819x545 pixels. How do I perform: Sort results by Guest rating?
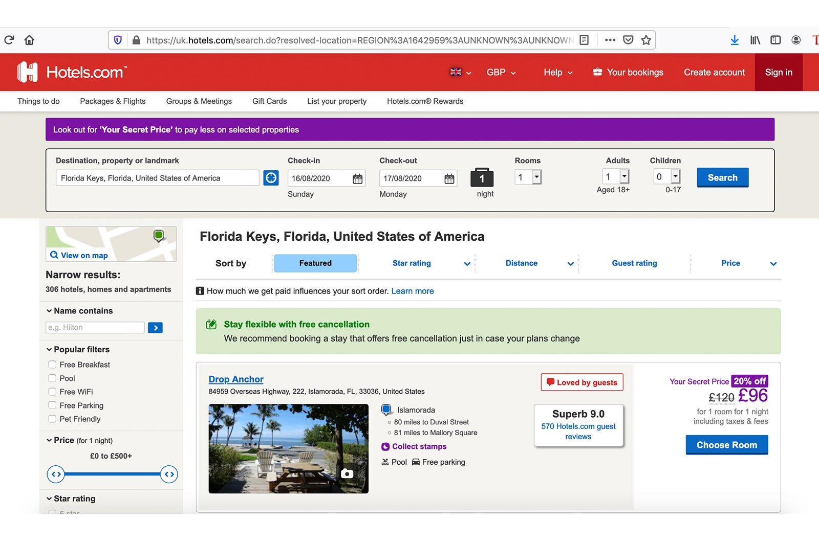tap(634, 263)
